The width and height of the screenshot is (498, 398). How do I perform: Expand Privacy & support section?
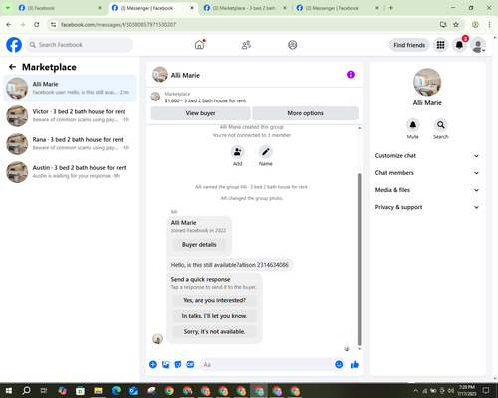point(427,207)
